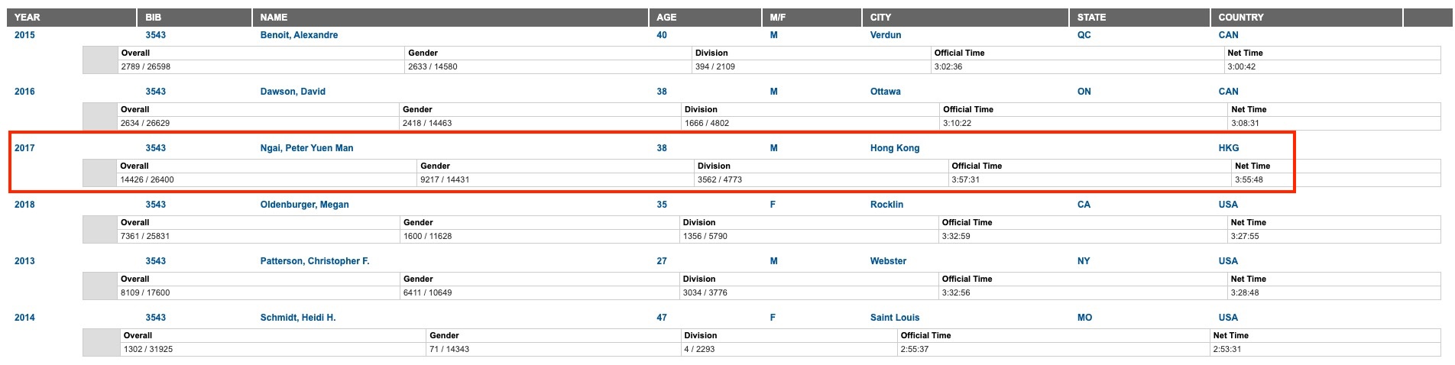Click Patterson, Christopher F. name
Viewport: 1455px width, 365px height.
click(x=315, y=261)
